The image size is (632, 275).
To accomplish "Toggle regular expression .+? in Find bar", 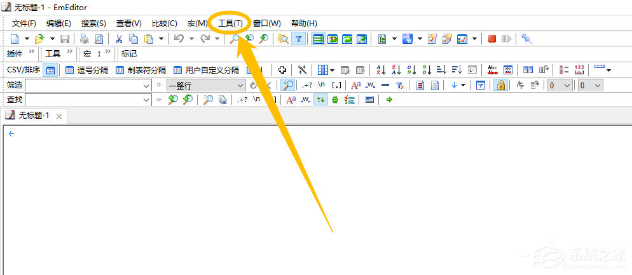I will pyautogui.click(x=242, y=100).
